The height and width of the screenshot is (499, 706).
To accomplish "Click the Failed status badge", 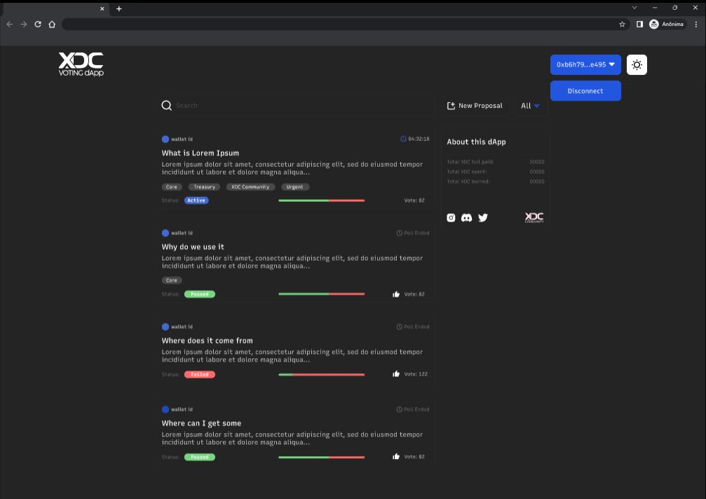I will 199,374.
